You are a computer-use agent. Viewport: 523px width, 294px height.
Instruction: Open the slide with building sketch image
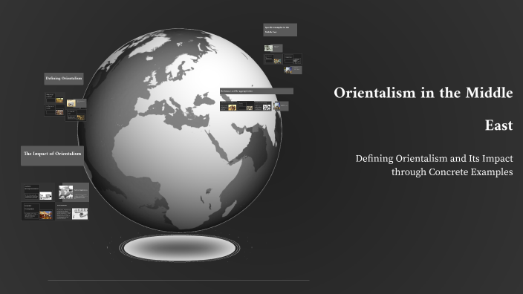(x=39, y=192)
